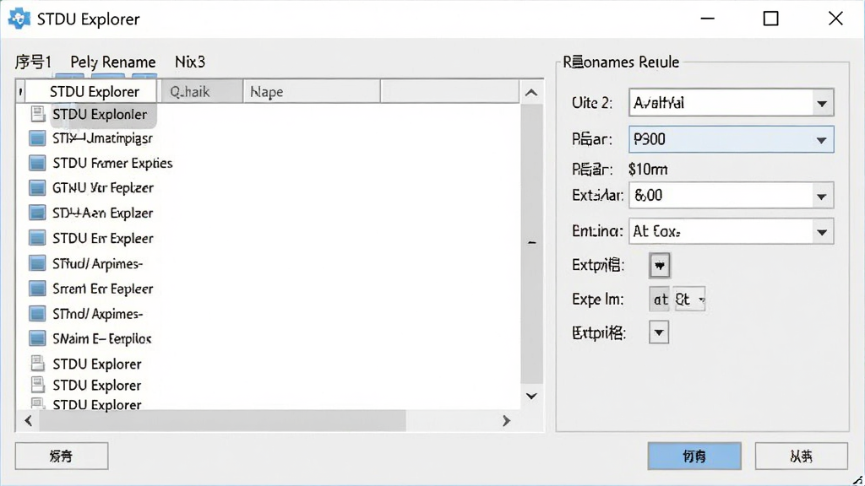Open the Uite 2 combo box
Screen dimensions: 865x486
pyautogui.click(x=731, y=102)
